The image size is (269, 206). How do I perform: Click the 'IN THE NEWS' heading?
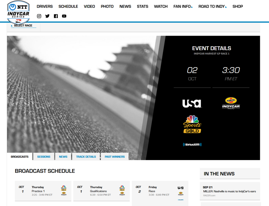[x=219, y=174]
